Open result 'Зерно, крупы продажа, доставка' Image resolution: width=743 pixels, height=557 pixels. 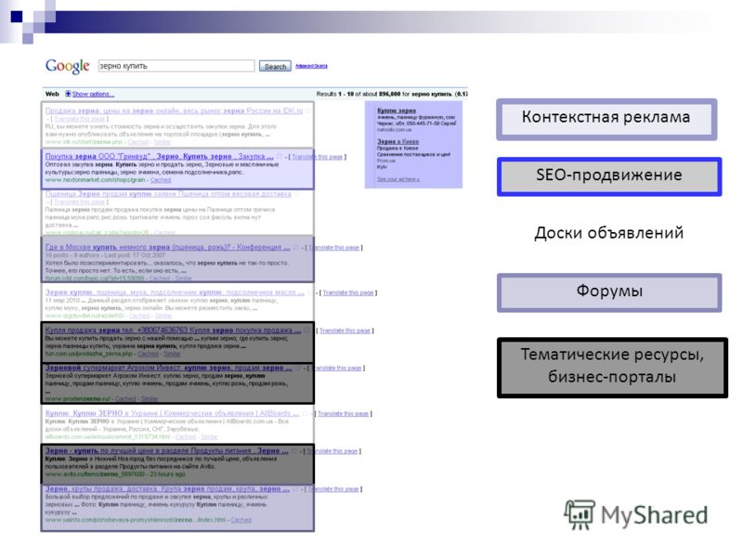click(167, 488)
